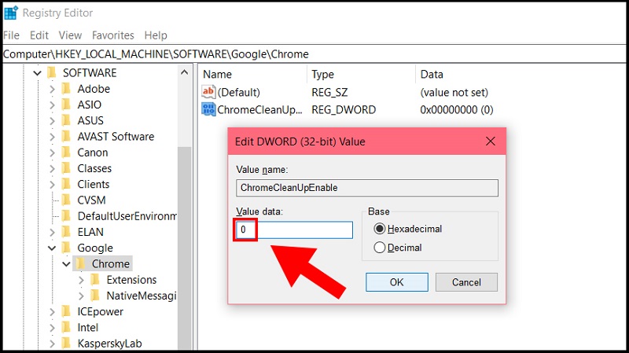Cancel the Edit DWORD dialog
This screenshot has width=629, height=353.
click(x=466, y=282)
